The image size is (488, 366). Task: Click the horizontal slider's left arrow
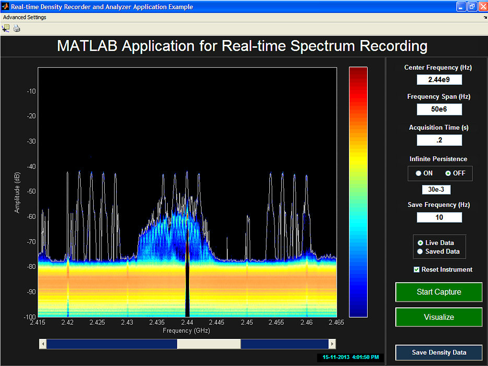tap(43, 344)
